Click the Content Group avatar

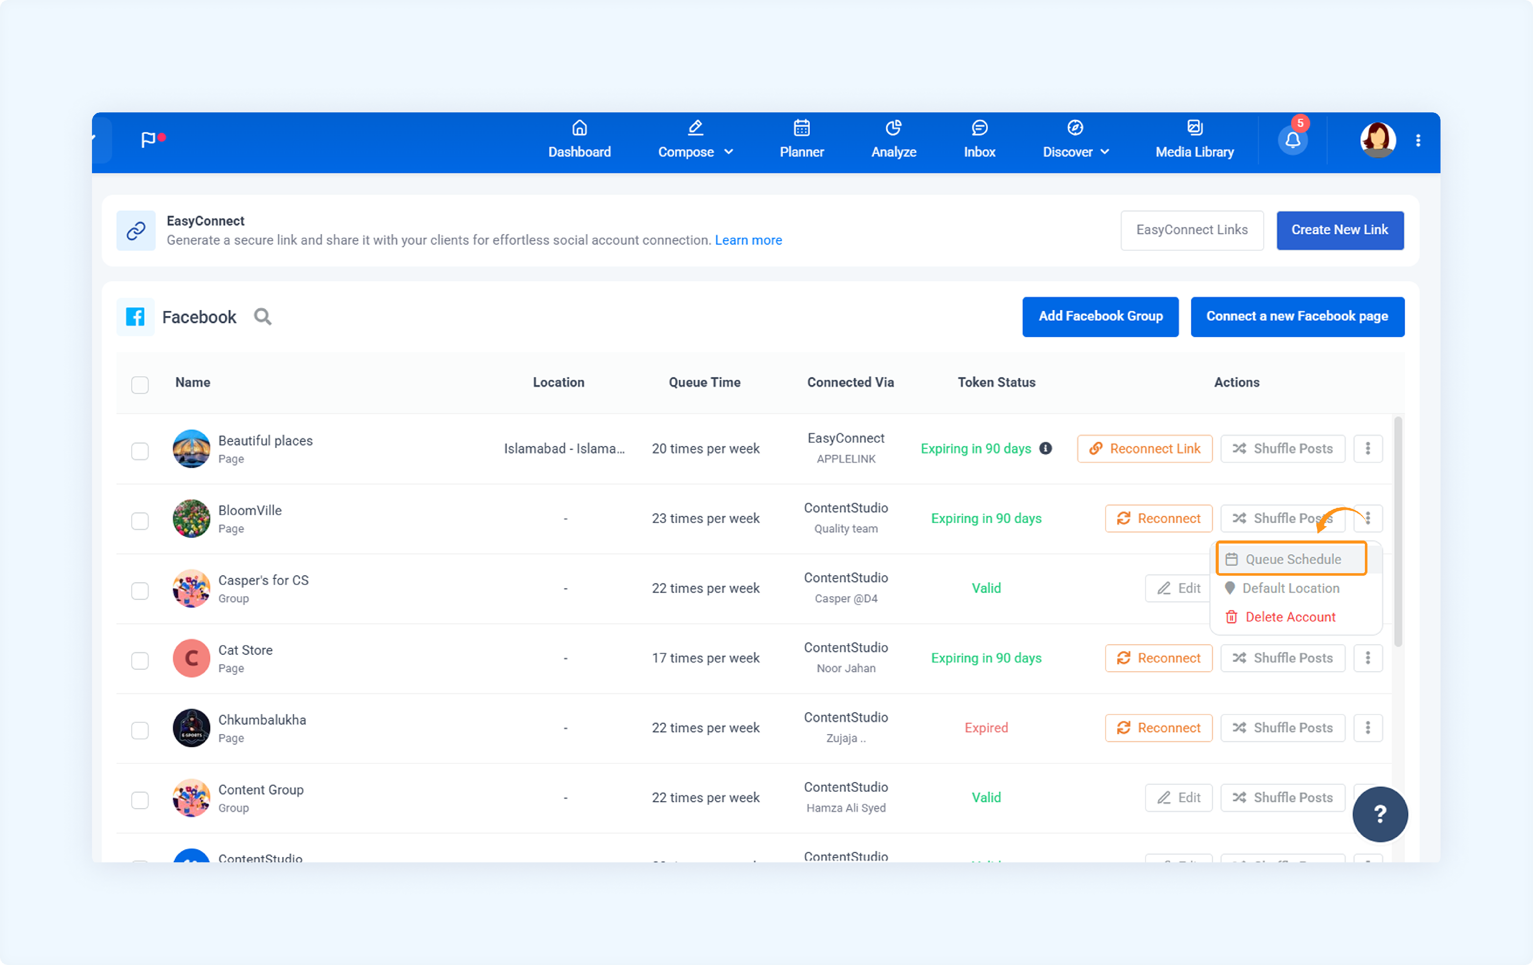[191, 797]
